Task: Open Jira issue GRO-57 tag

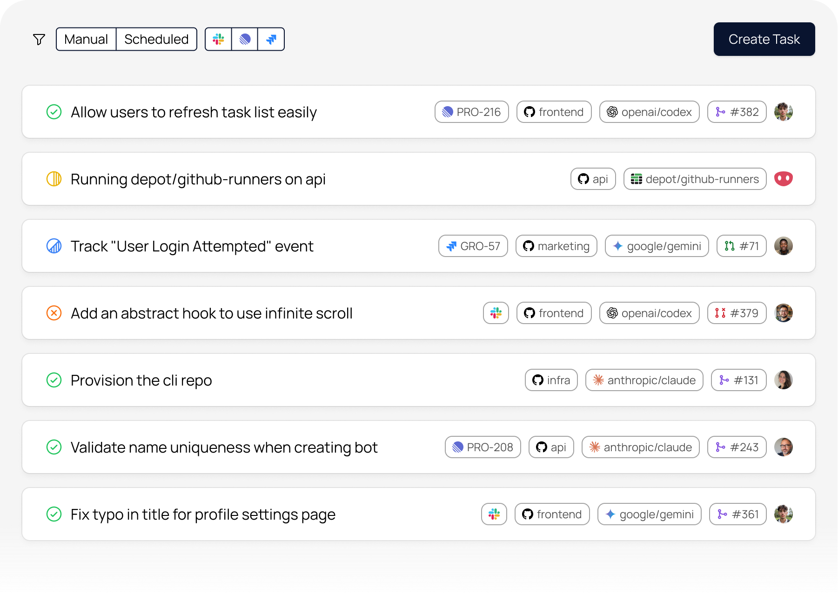Action: [473, 246]
